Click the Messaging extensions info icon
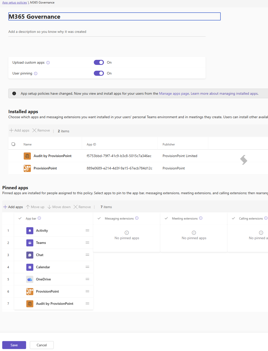The width and height of the screenshot is (268, 351). click(137, 218)
